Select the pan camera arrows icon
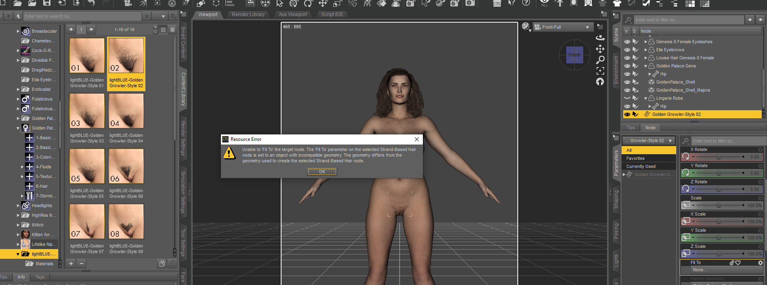 tap(600, 49)
